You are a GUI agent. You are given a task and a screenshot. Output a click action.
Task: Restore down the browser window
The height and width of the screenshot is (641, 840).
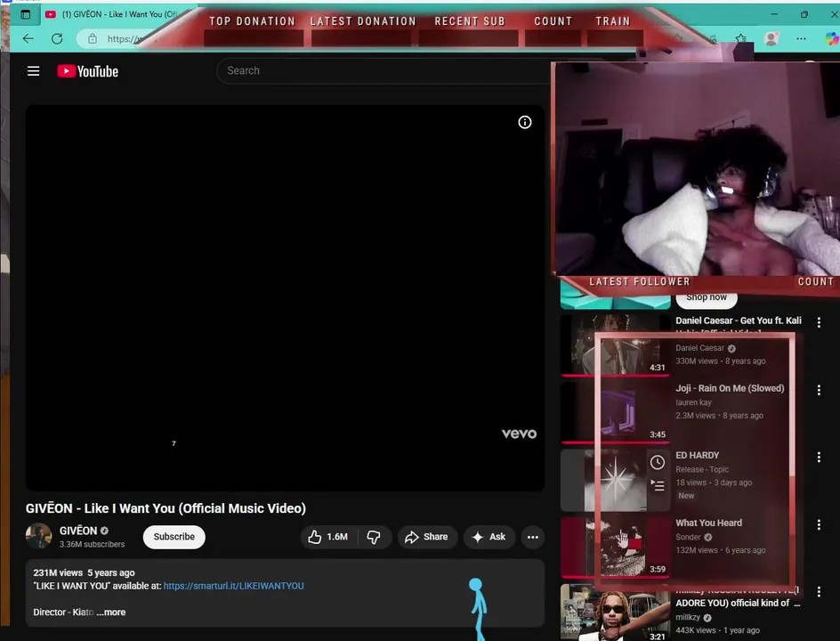pos(804,14)
